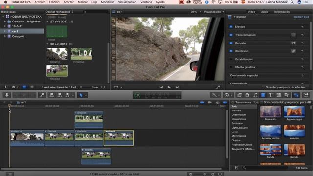Play the clip in the viewer

click(x=169, y=87)
